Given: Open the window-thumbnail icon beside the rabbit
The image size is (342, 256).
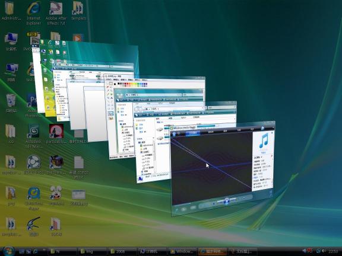Looking at the screenshot, I should click(x=79, y=197).
